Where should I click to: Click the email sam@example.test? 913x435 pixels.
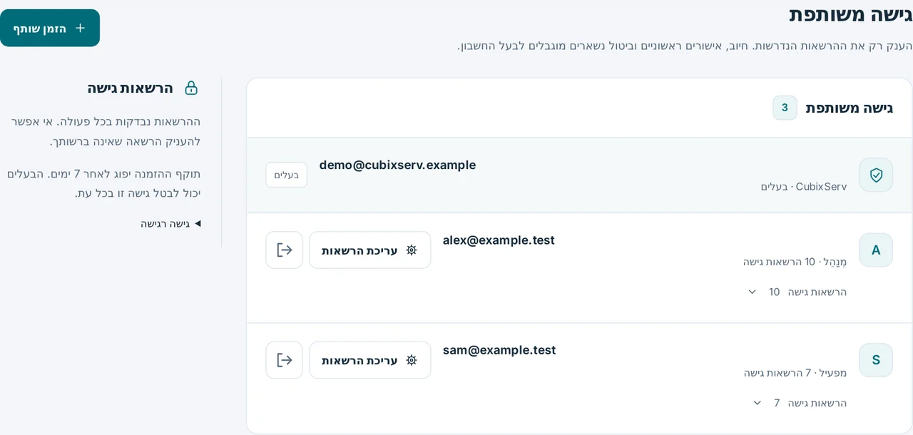click(499, 350)
